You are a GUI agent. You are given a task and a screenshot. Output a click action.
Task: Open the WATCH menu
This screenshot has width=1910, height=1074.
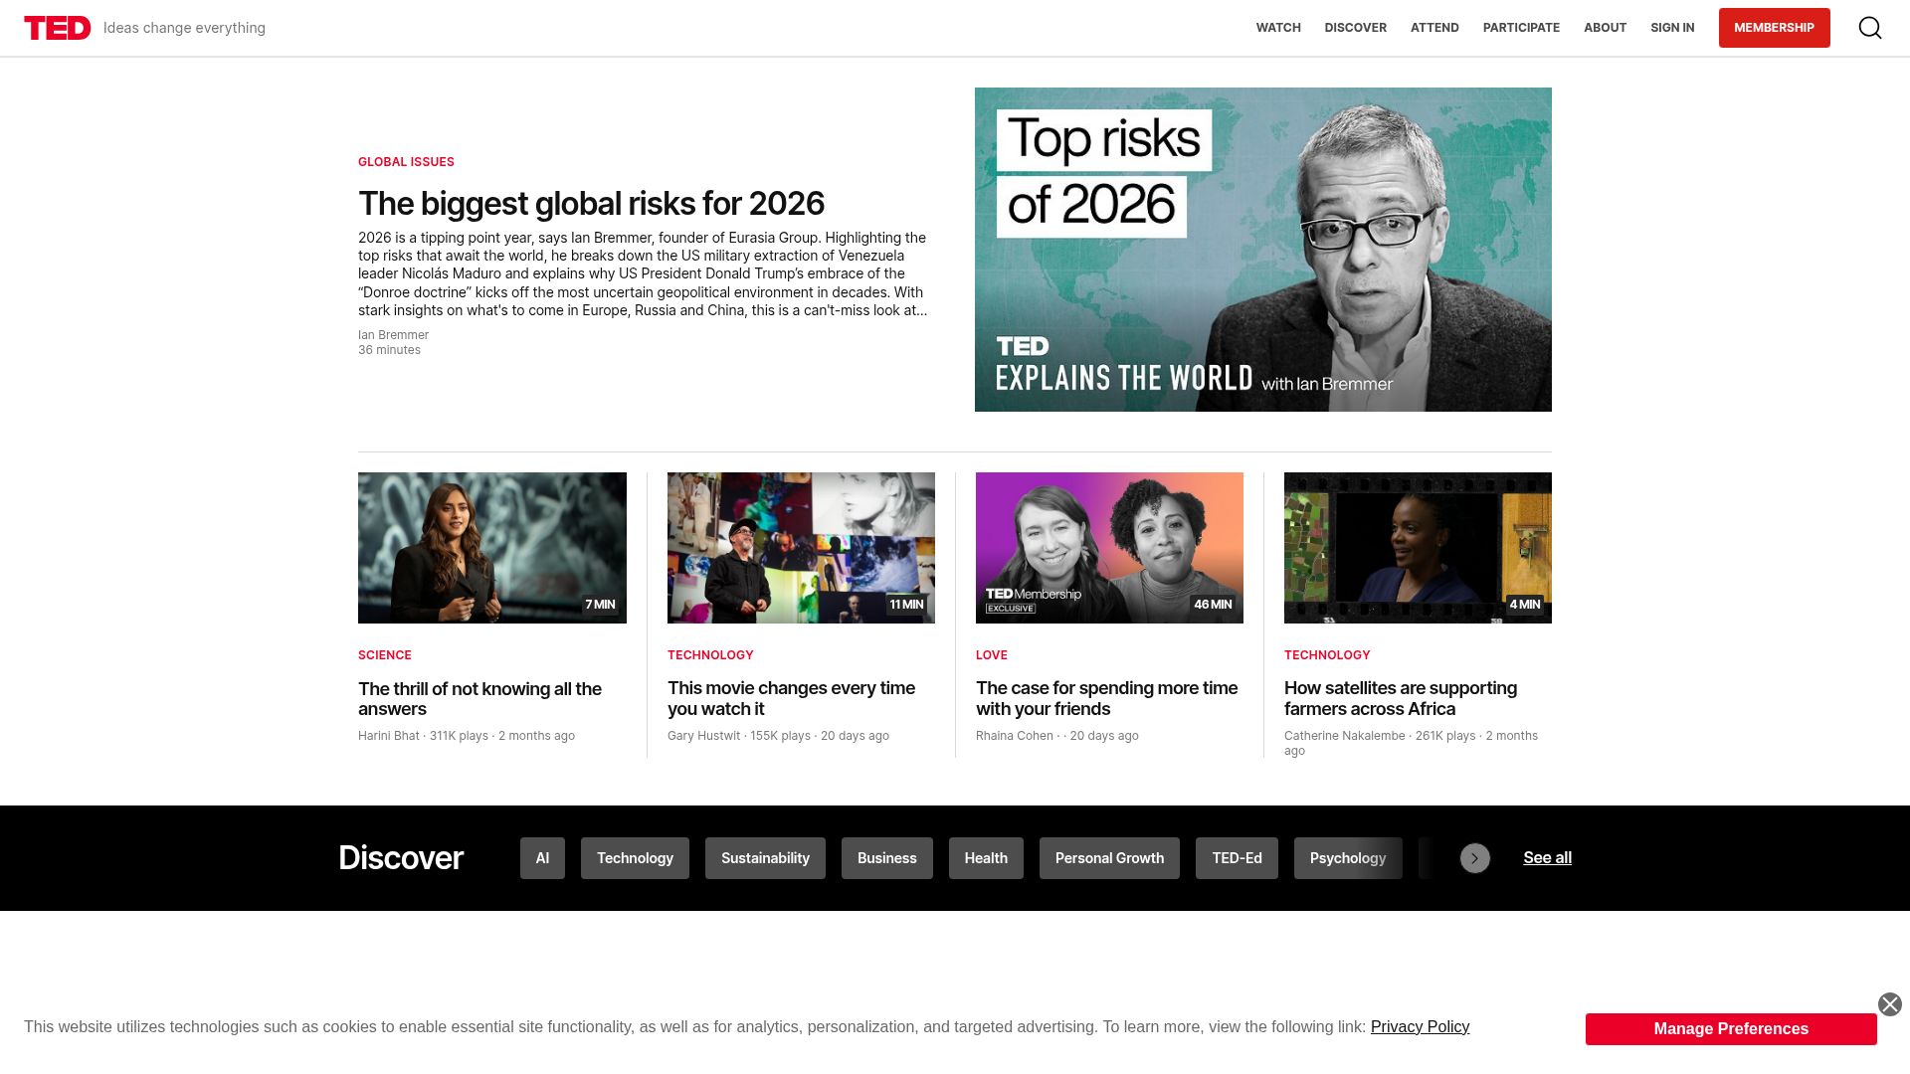pyautogui.click(x=1278, y=28)
